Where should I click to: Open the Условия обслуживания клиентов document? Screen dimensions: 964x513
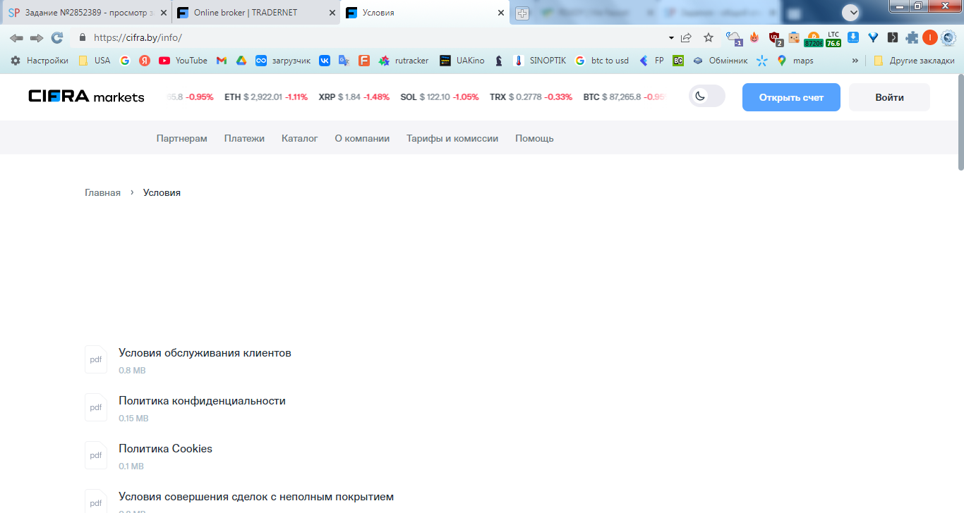click(x=205, y=352)
